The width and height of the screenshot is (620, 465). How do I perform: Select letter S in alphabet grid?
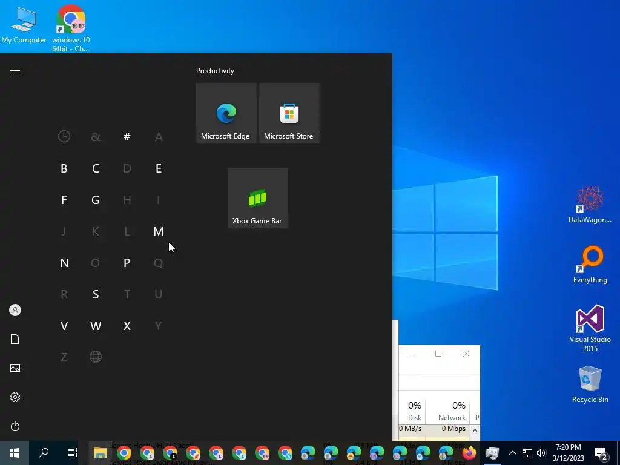click(x=95, y=294)
